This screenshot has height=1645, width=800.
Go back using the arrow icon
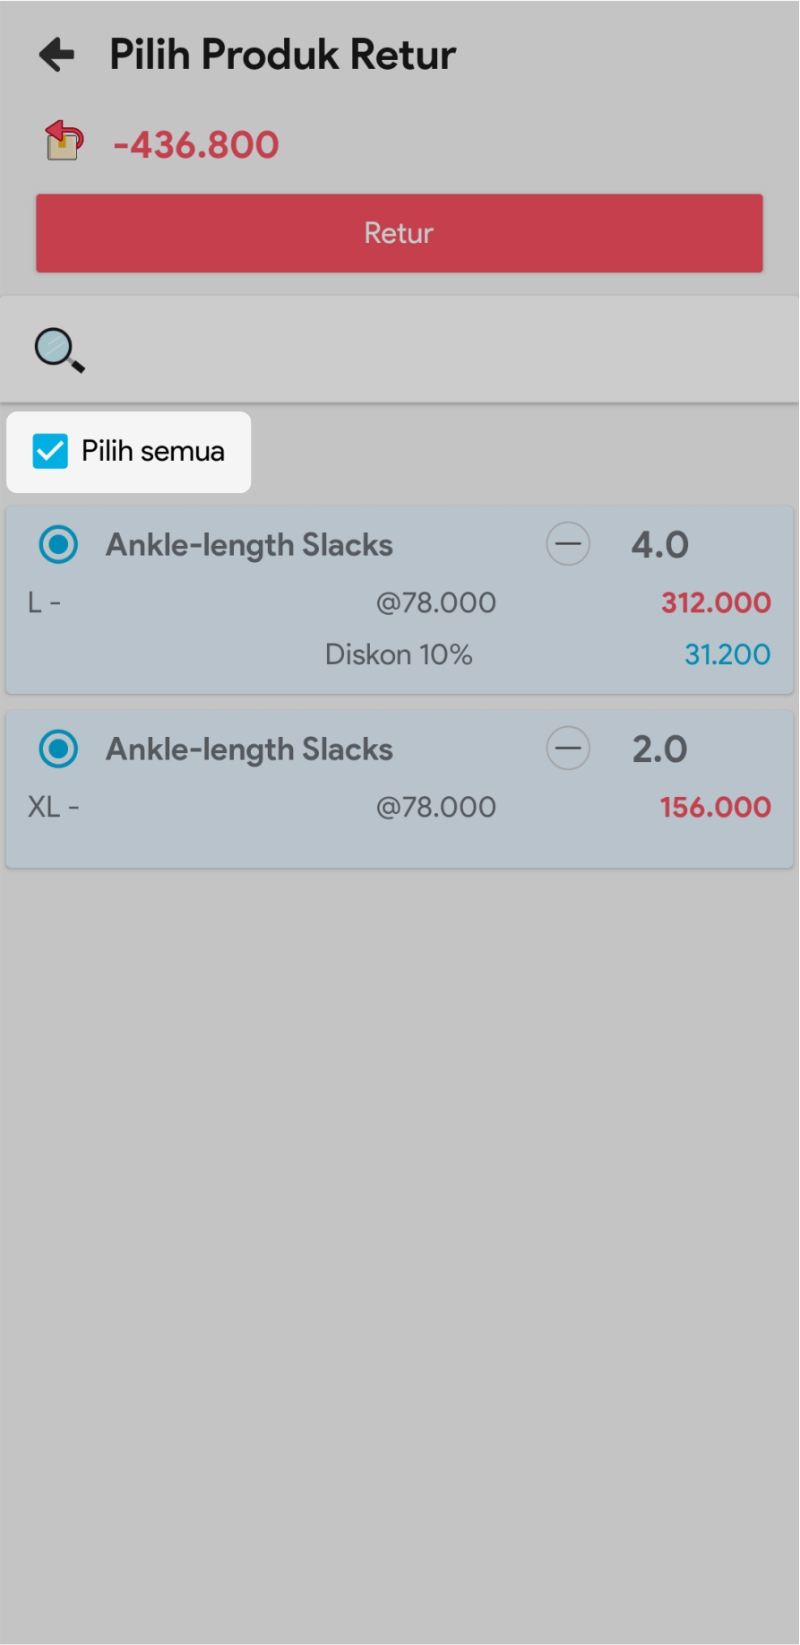57,55
